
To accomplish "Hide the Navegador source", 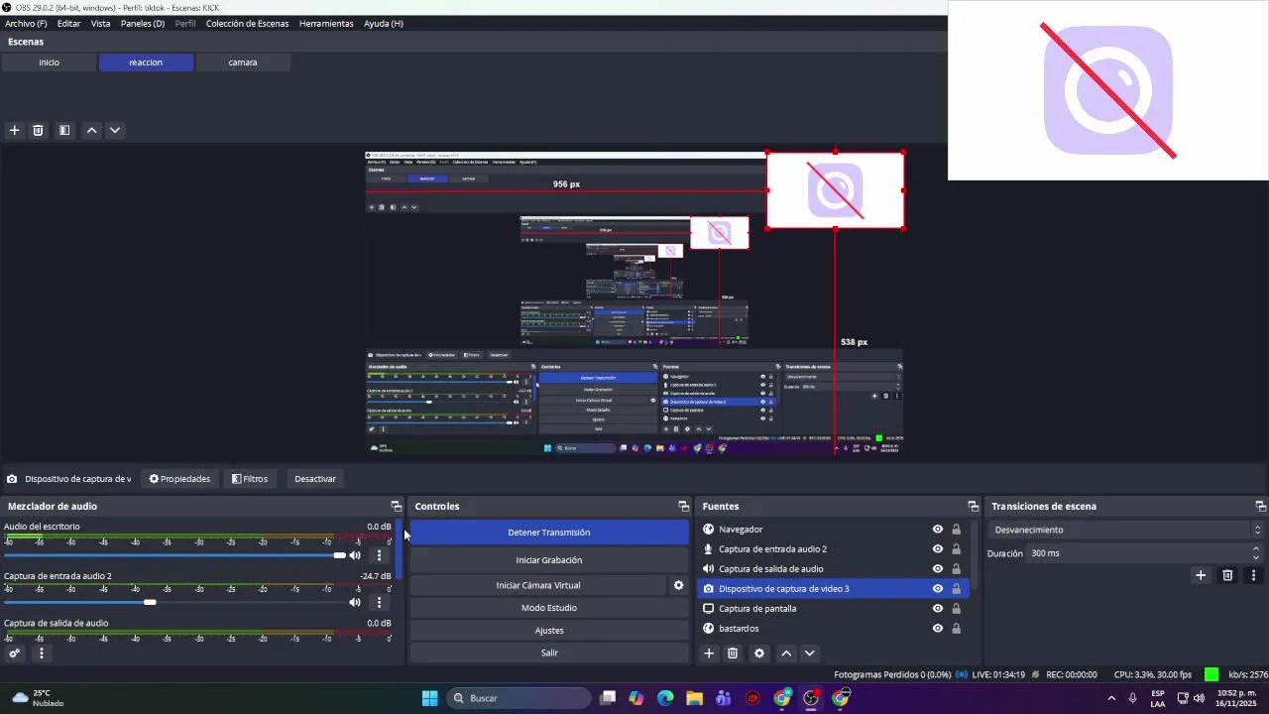I will point(938,530).
